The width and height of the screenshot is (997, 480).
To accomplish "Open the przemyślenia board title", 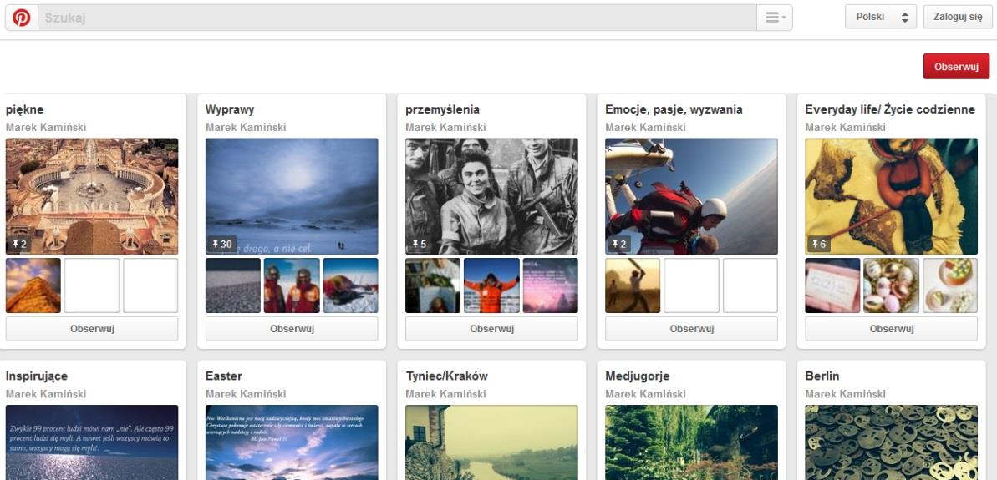I will coord(443,109).
